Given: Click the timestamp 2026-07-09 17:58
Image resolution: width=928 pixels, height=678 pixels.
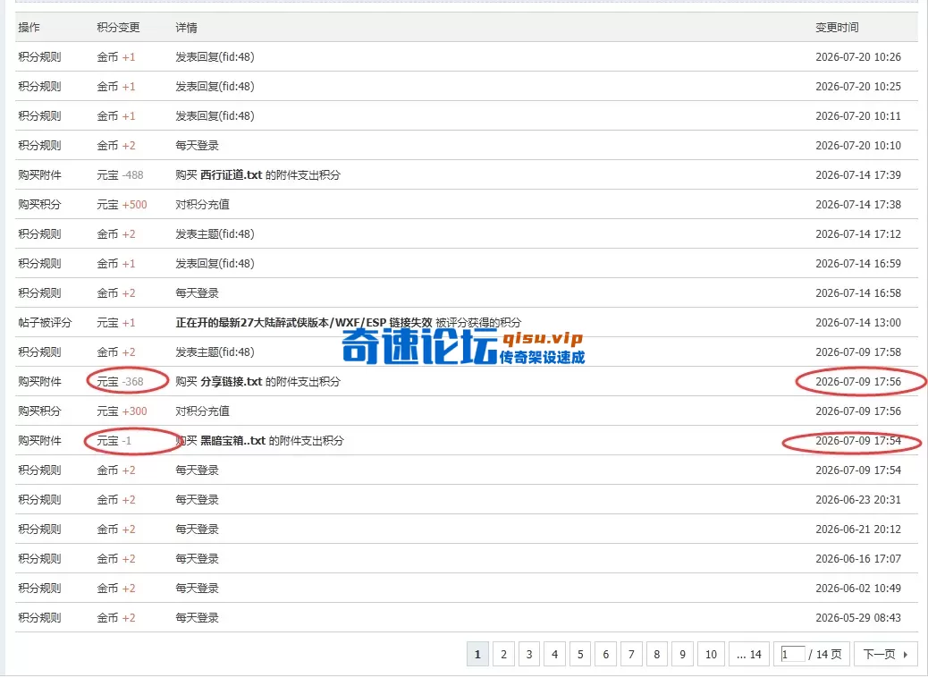Looking at the screenshot, I should [858, 352].
